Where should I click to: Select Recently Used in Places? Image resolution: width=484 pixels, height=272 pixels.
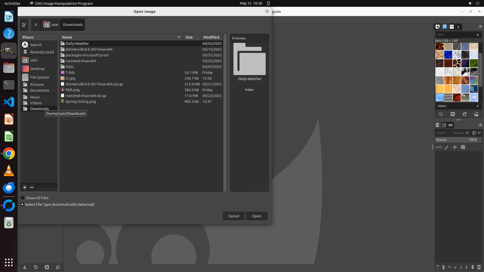tap(42, 52)
